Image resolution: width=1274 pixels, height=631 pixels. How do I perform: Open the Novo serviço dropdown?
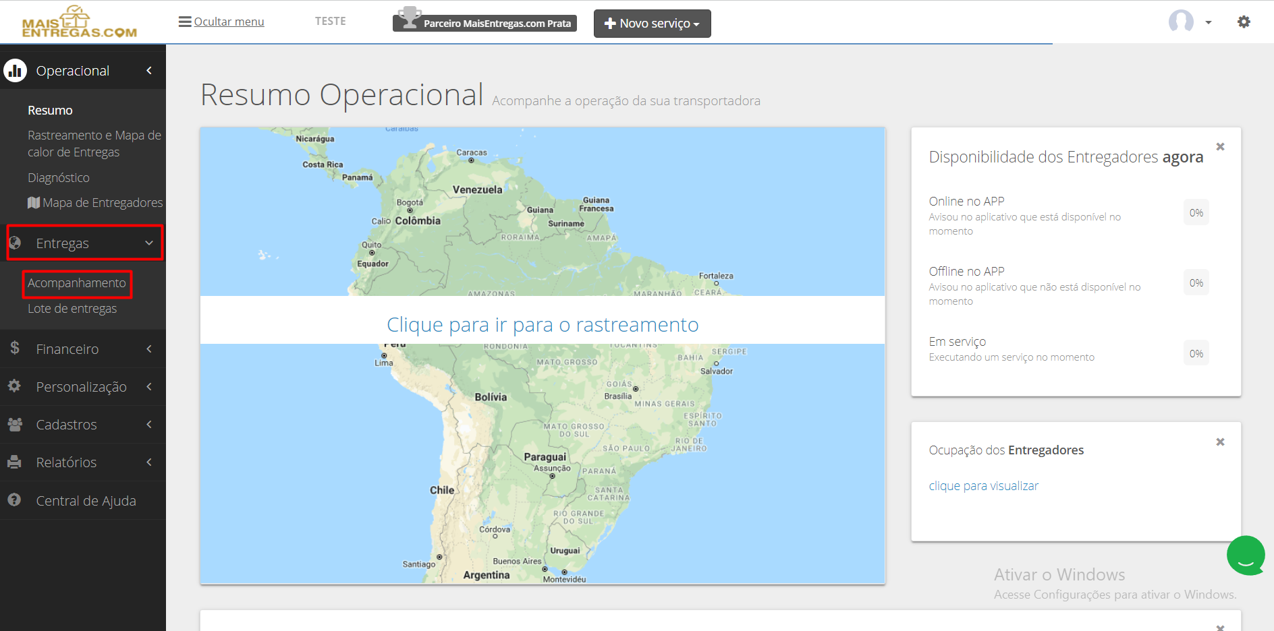coord(652,24)
